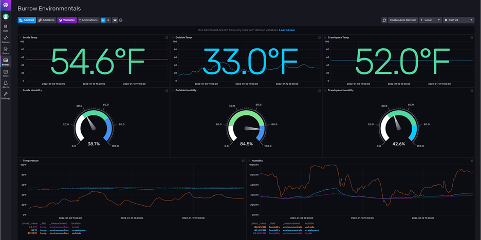Click the manual refresh icon

(x=384, y=20)
